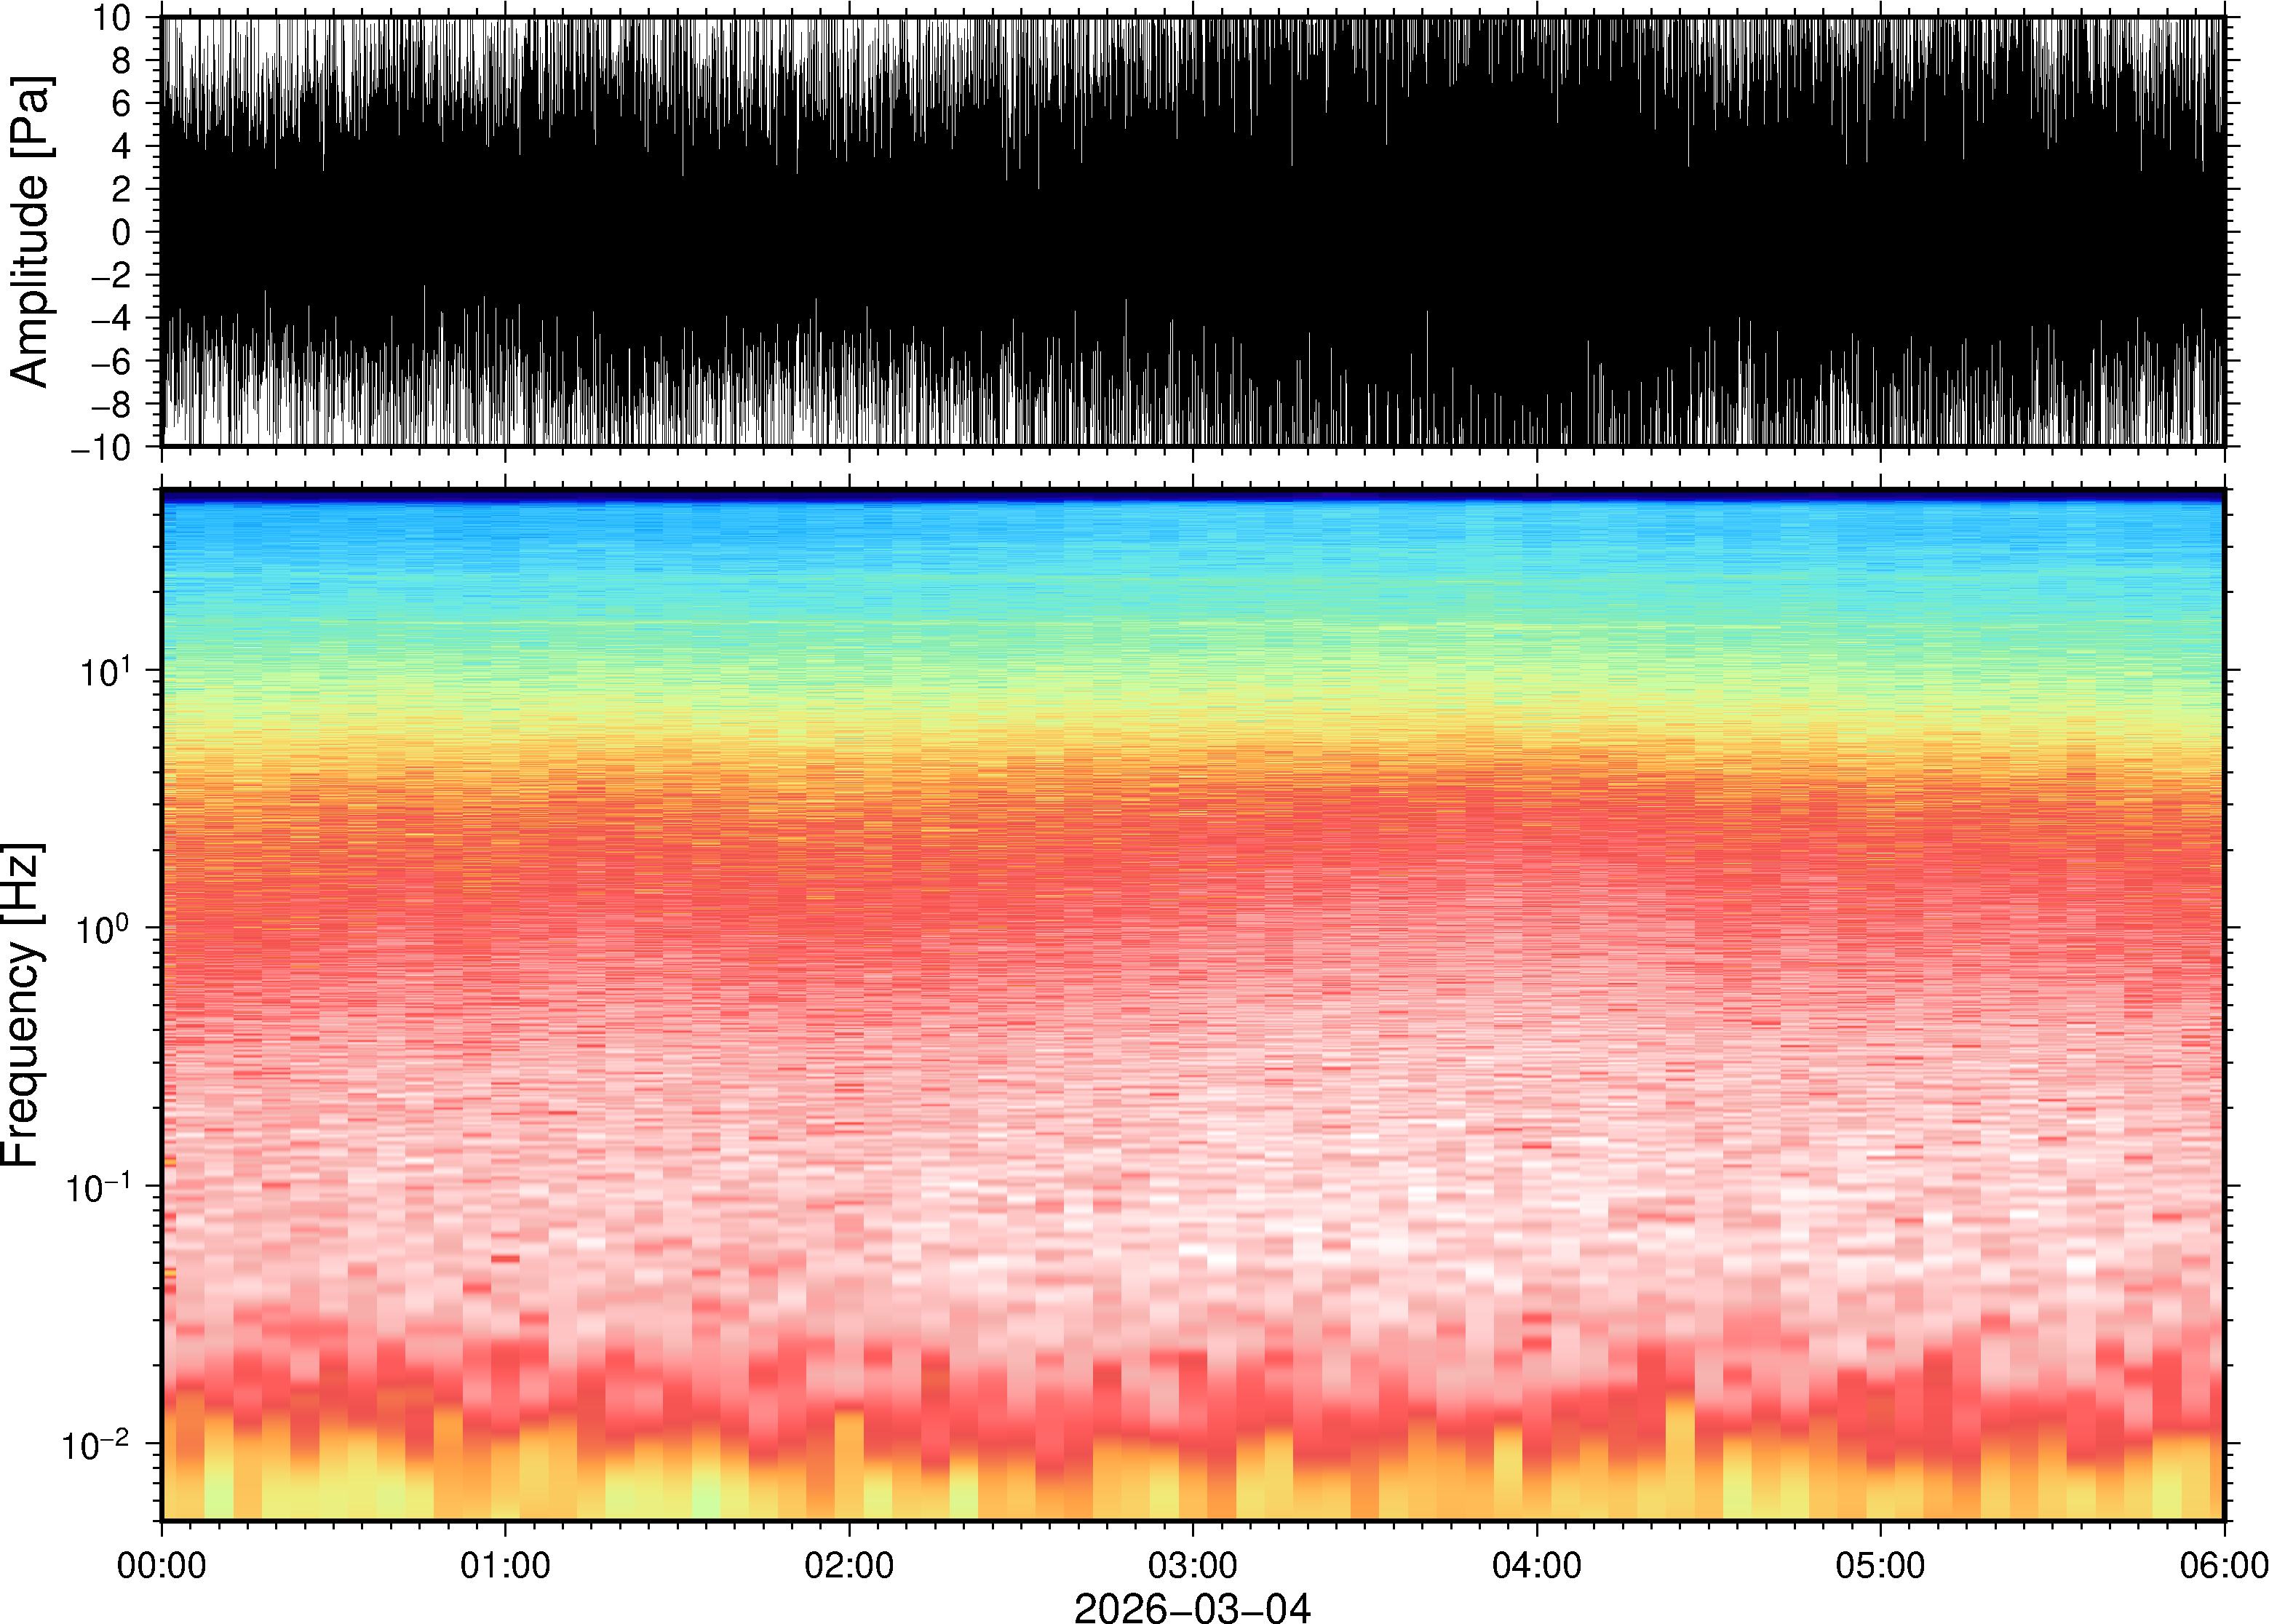Viewport: 2269px width, 1624px height.
Task: Click the 05:00 time axis label
Action: coord(1880,1565)
